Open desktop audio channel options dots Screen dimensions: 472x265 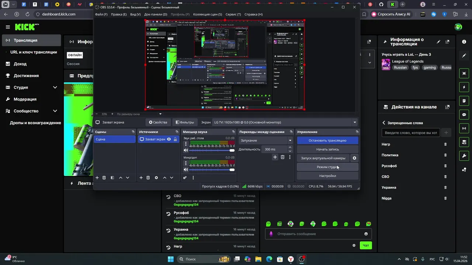(186, 144)
